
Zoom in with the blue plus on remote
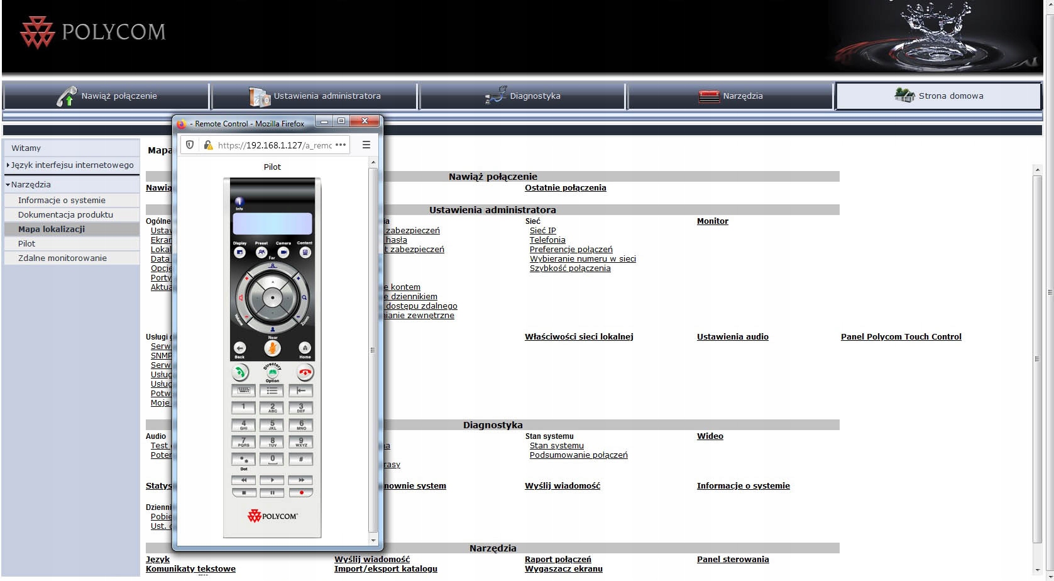click(298, 277)
